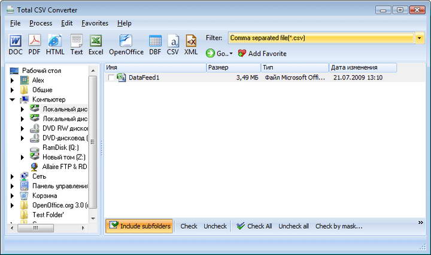431x255 pixels.
Task: Click the tree scroll up arrow
Action: pyautogui.click(x=93, y=70)
